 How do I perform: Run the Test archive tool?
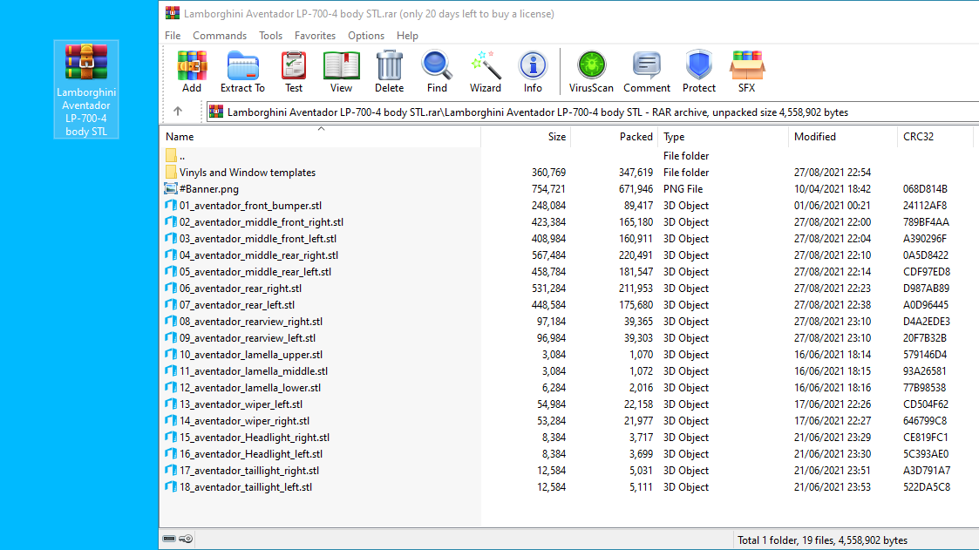pyautogui.click(x=294, y=71)
